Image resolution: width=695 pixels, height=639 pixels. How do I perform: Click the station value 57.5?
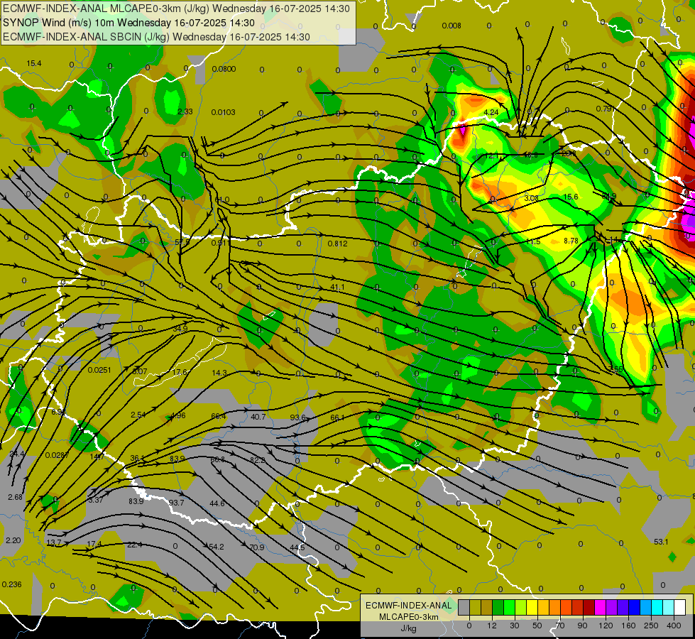[x=182, y=242]
